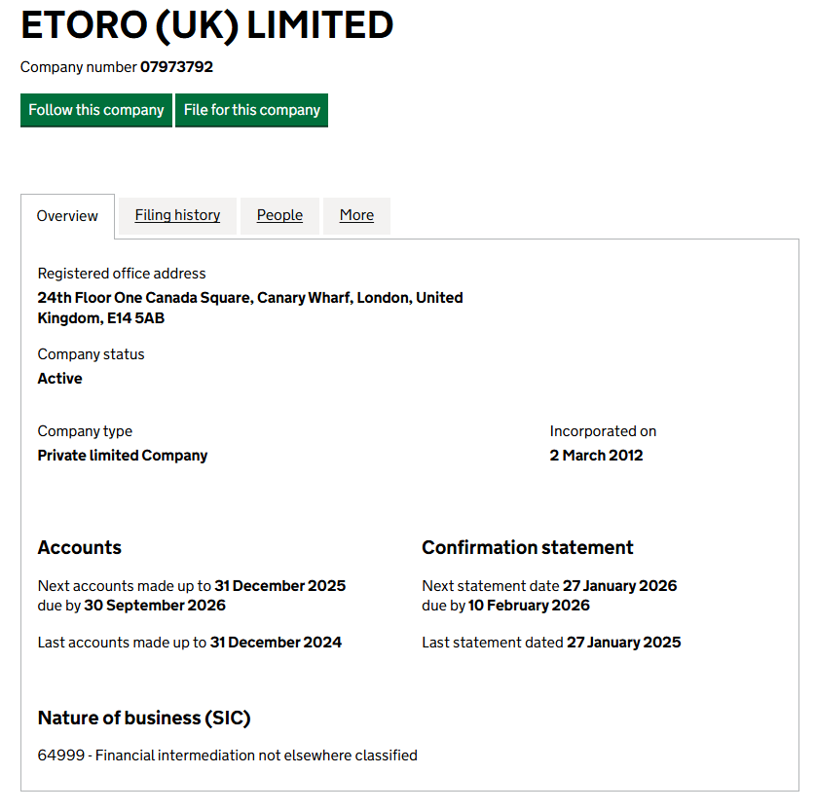Click the incorporation date 2 March 2012
The height and width of the screenshot is (811, 816).
(x=596, y=456)
